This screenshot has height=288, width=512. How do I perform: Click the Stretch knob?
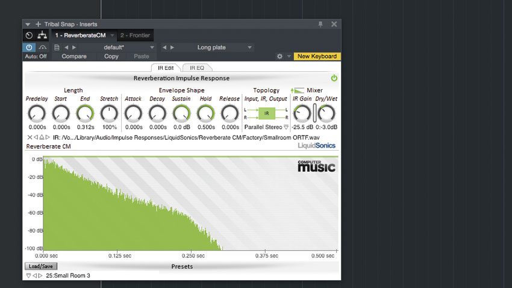109,114
